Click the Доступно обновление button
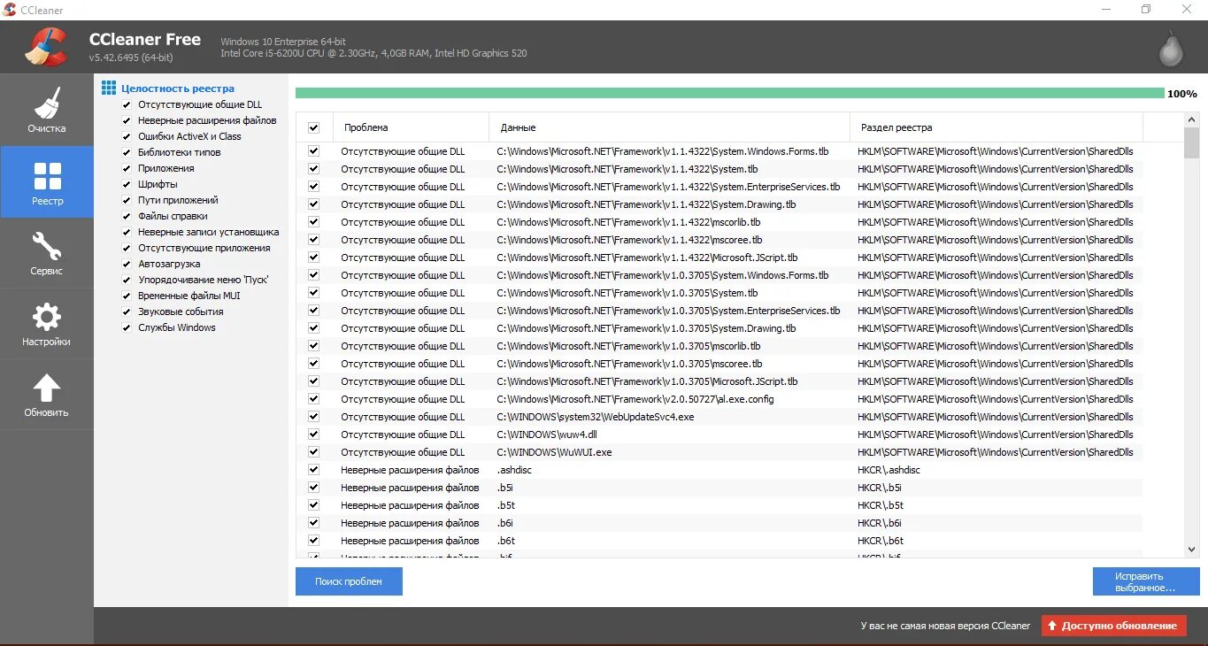Image resolution: width=1208 pixels, height=646 pixels. click(1114, 626)
